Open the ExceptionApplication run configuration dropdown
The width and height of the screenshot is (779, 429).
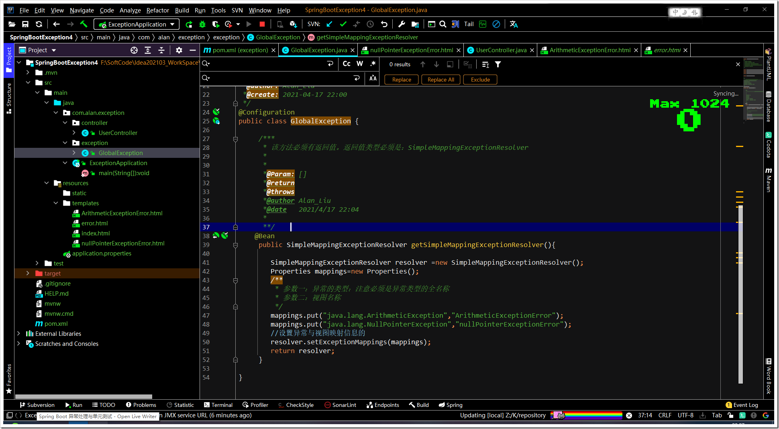pos(137,24)
